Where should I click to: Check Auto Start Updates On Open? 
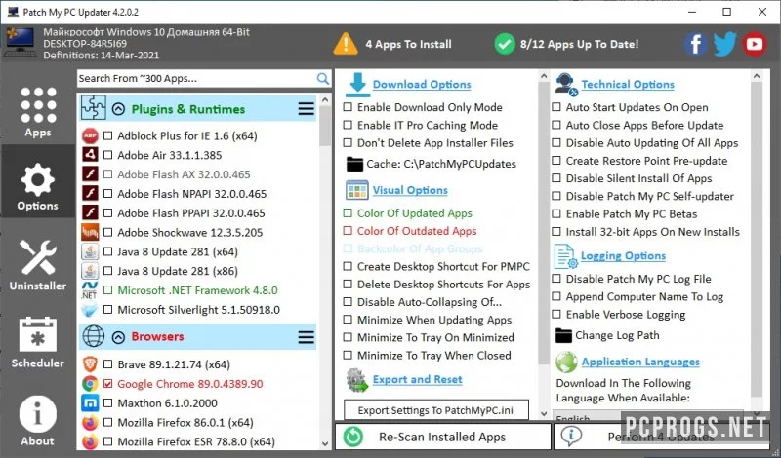(556, 107)
